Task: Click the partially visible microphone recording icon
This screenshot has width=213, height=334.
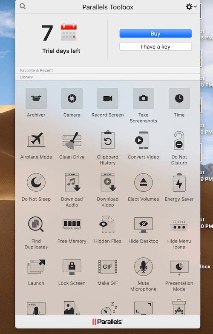Action: pyautogui.click(x=36, y=308)
